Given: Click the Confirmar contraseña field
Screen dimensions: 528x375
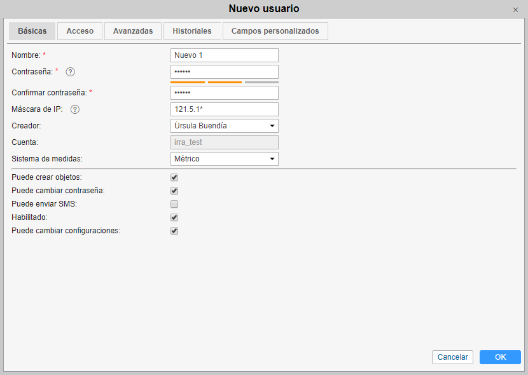Looking at the screenshot, I should pos(225,93).
